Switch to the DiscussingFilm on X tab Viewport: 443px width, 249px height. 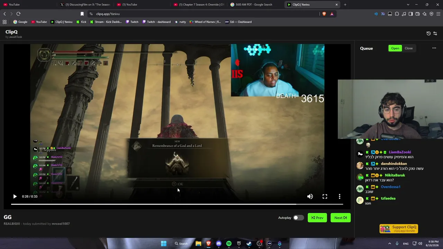pos(84,4)
